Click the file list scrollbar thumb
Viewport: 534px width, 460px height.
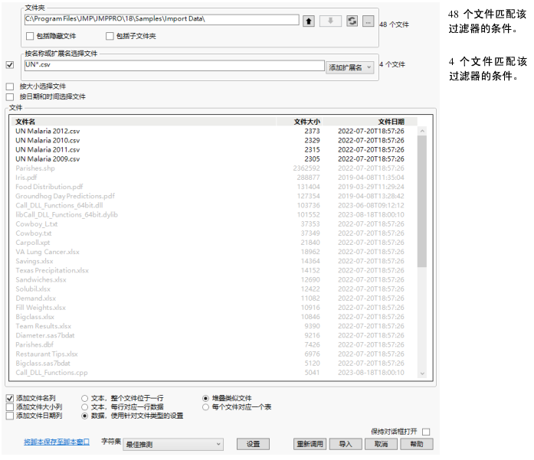click(x=422, y=201)
